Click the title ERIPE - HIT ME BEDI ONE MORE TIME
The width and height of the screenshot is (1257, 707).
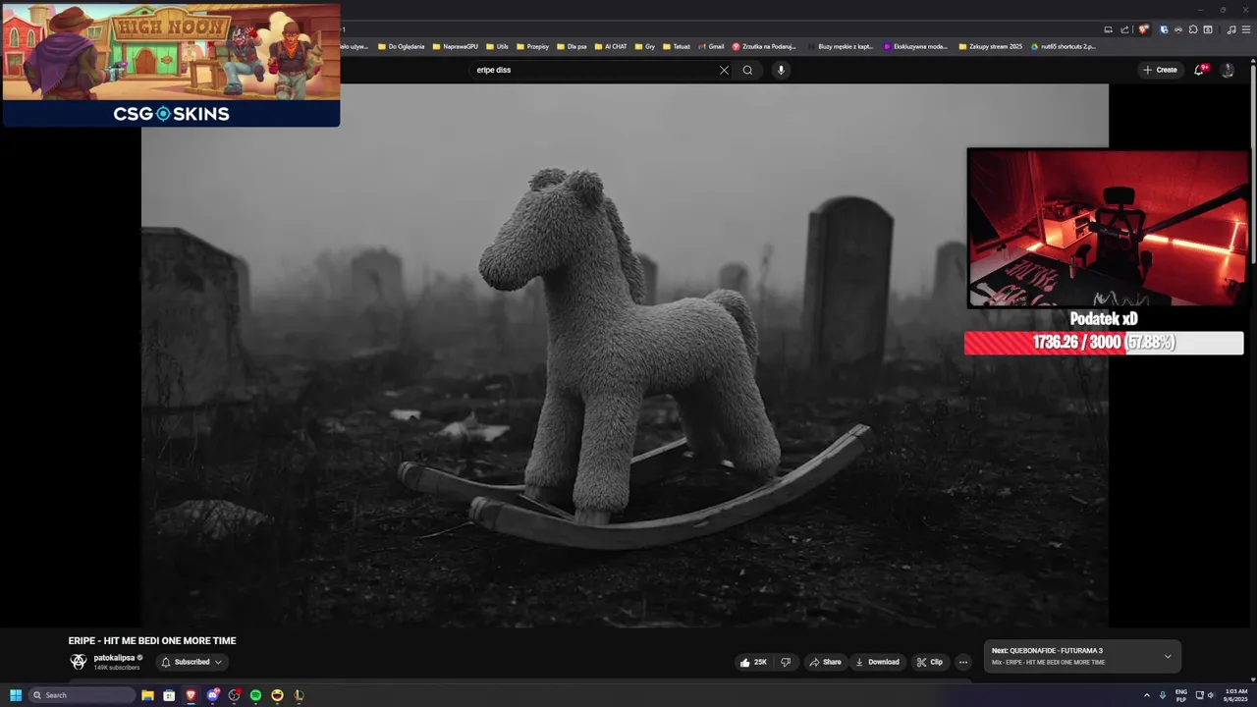click(152, 640)
